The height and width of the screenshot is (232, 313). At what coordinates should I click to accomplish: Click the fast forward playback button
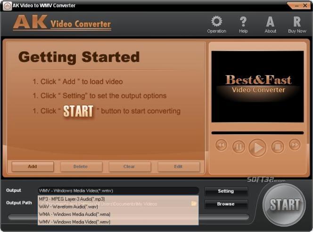point(295,145)
